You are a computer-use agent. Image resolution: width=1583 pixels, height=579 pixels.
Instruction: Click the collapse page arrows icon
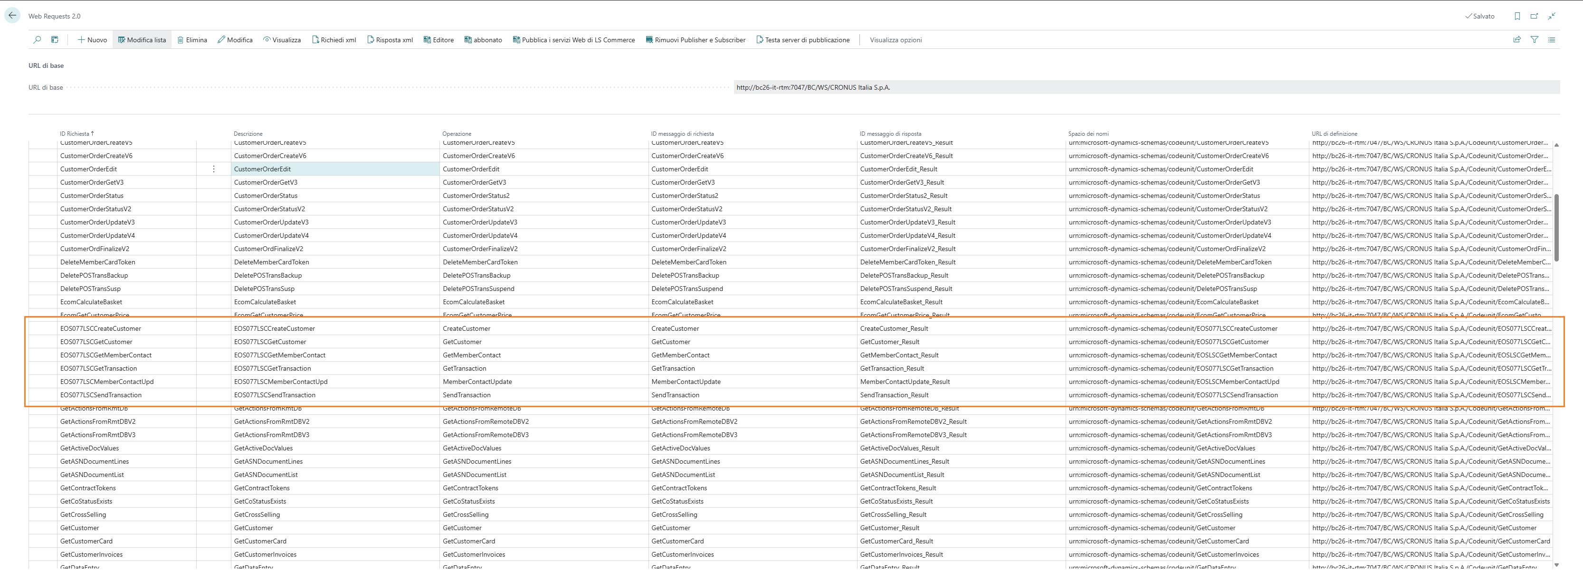1552,16
